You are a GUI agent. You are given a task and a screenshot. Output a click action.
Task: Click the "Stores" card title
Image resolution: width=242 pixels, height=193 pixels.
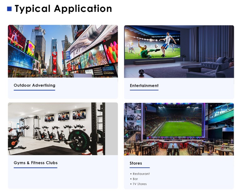point(136,163)
